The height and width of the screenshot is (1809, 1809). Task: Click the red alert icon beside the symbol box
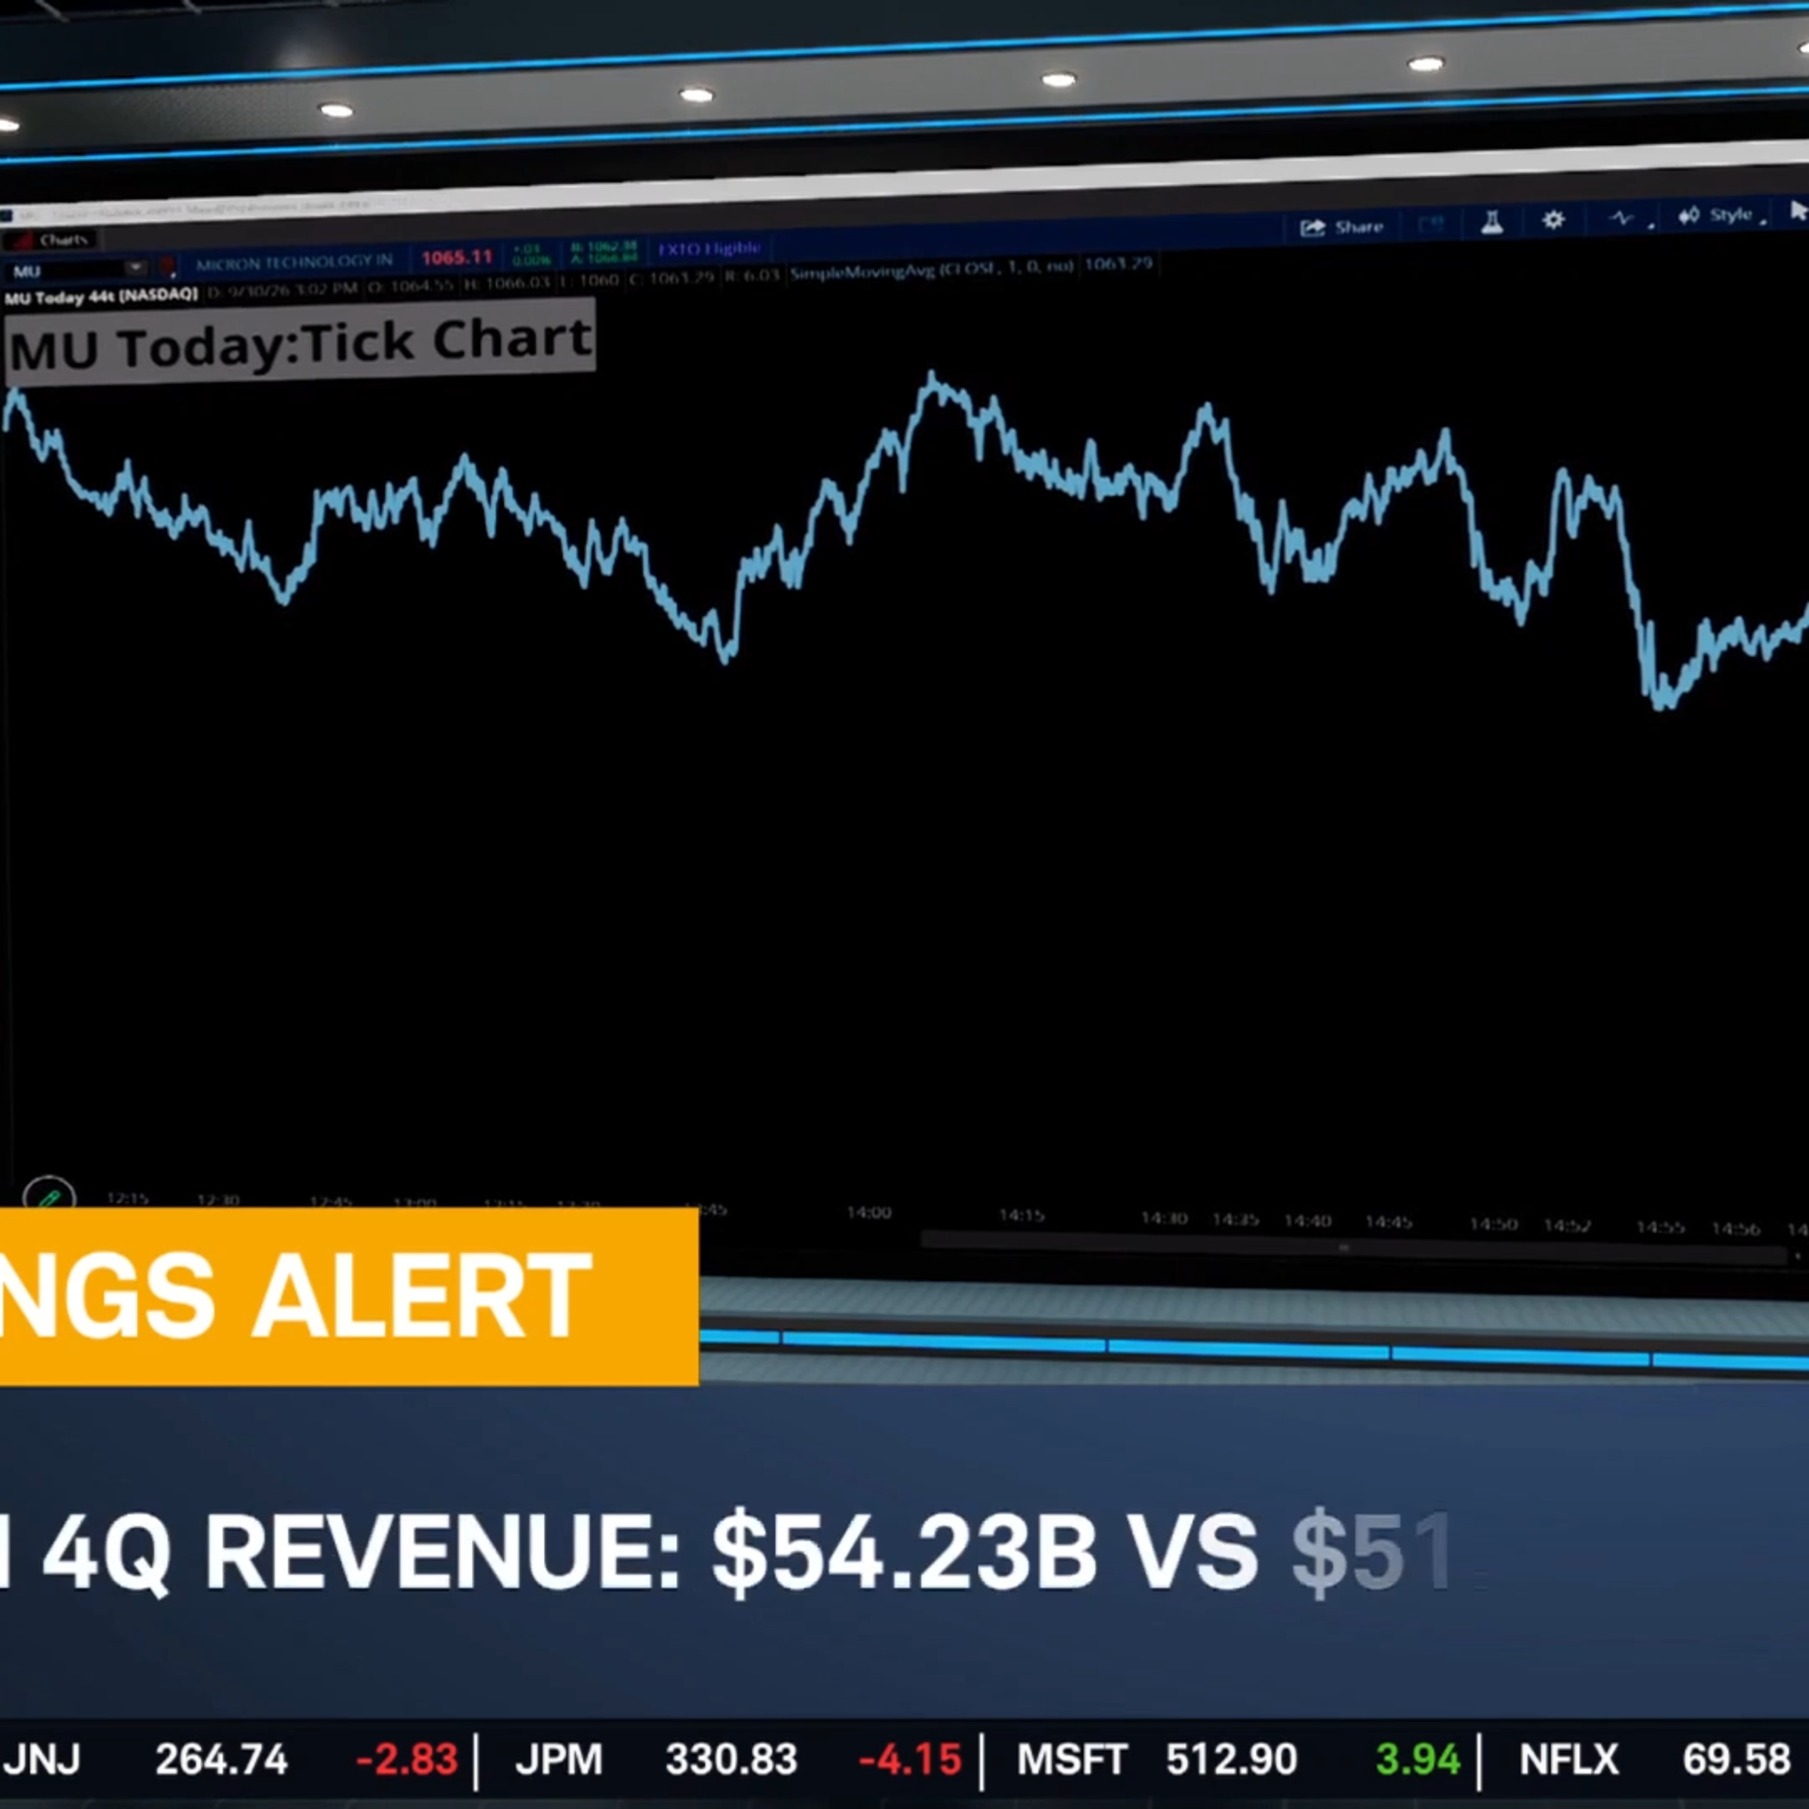pos(168,268)
